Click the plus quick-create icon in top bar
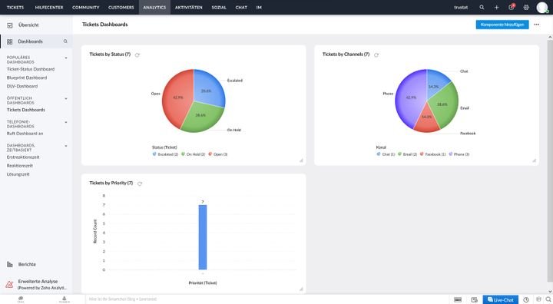 tap(497, 7)
